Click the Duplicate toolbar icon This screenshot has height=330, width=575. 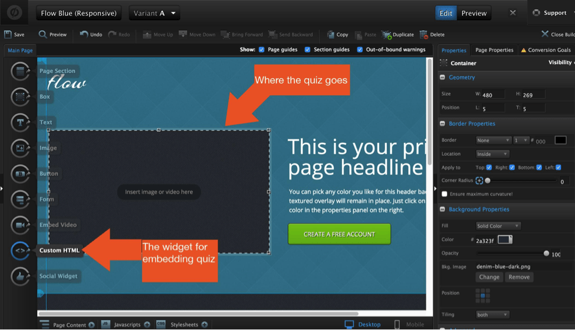[387, 35]
